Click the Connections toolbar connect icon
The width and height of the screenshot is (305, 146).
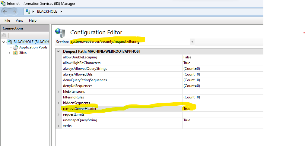tap(4, 35)
